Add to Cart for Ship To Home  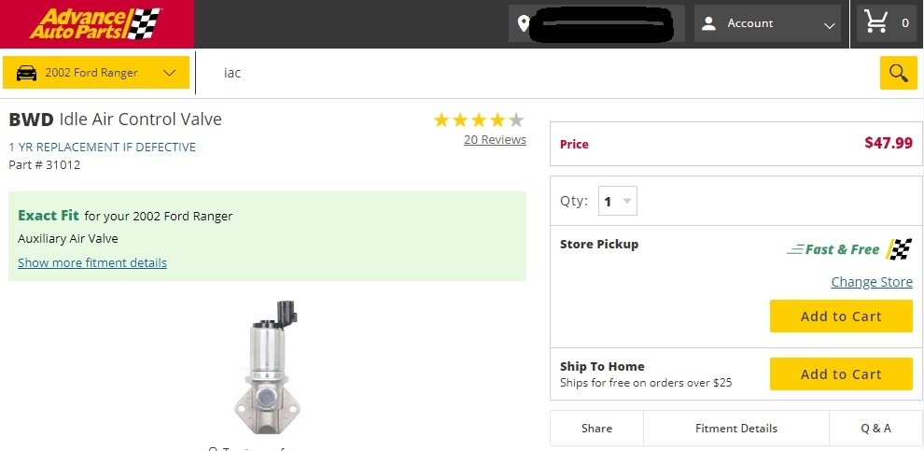coord(840,374)
